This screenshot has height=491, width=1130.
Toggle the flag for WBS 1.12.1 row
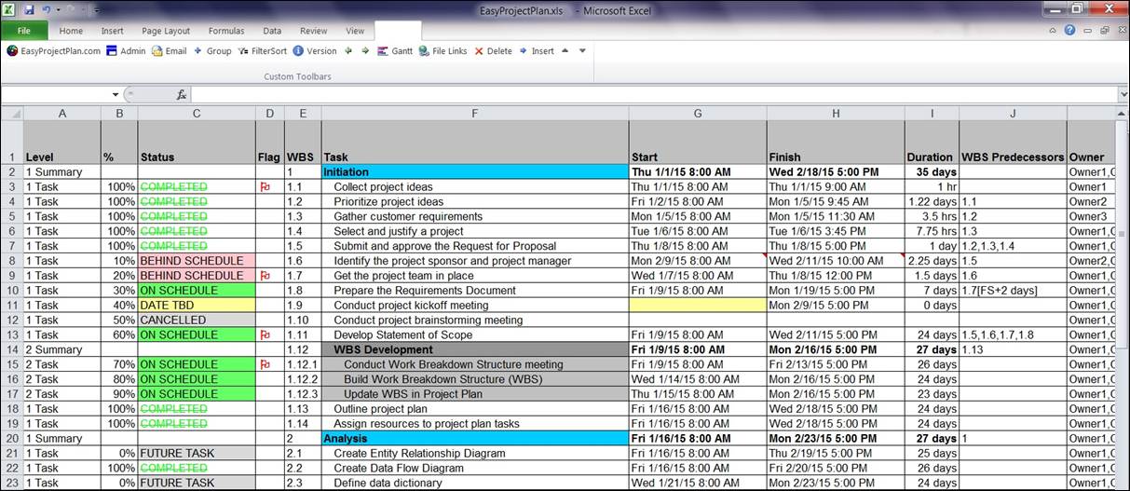265,365
